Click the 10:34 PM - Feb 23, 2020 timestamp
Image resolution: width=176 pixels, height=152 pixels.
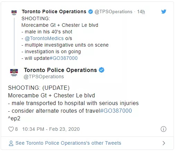coord(51,129)
